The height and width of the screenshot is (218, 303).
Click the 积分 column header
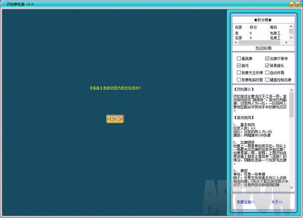253,27
